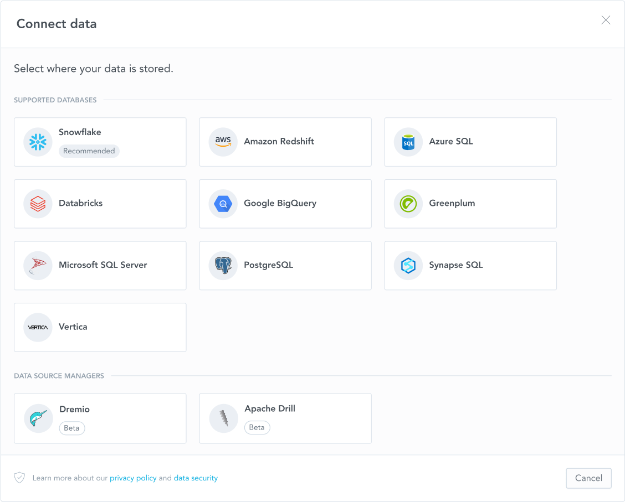Click the Dremio narwhal icon
Screen dimensions: 625x502
coord(38,418)
